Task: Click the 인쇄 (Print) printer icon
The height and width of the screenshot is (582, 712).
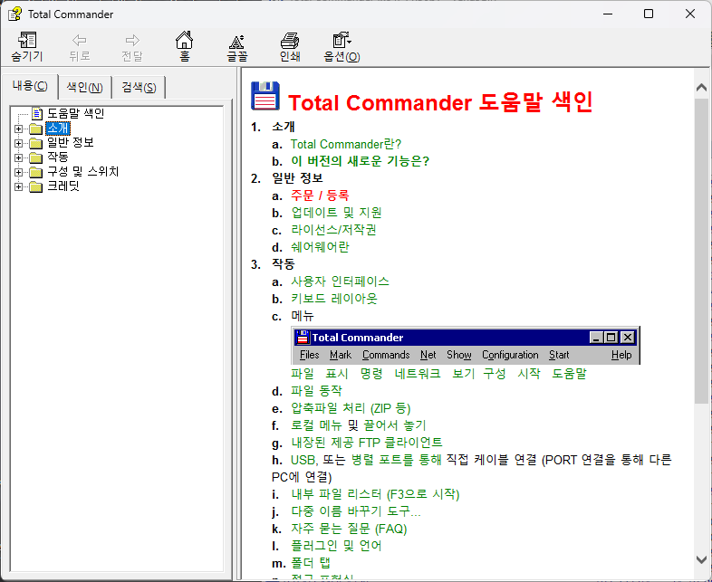Action: (290, 41)
